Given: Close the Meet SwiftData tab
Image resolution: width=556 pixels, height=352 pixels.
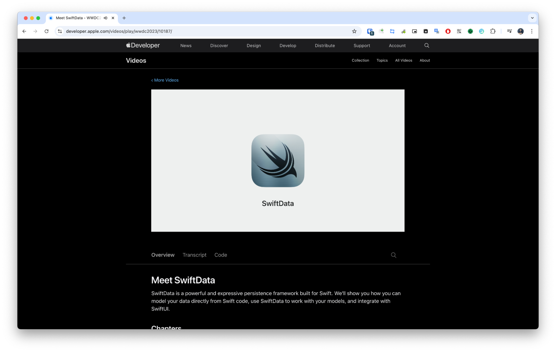Looking at the screenshot, I should tap(113, 18).
